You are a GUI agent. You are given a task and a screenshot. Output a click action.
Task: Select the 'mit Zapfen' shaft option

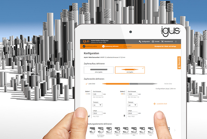coord(130,70)
